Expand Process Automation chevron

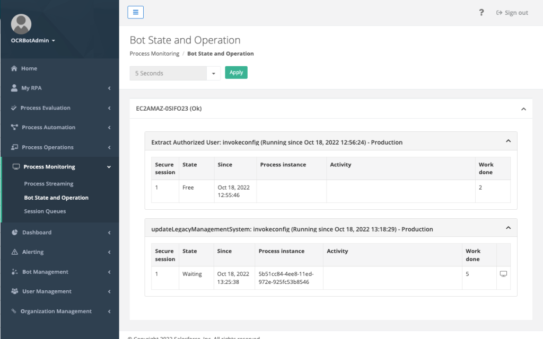pos(109,128)
